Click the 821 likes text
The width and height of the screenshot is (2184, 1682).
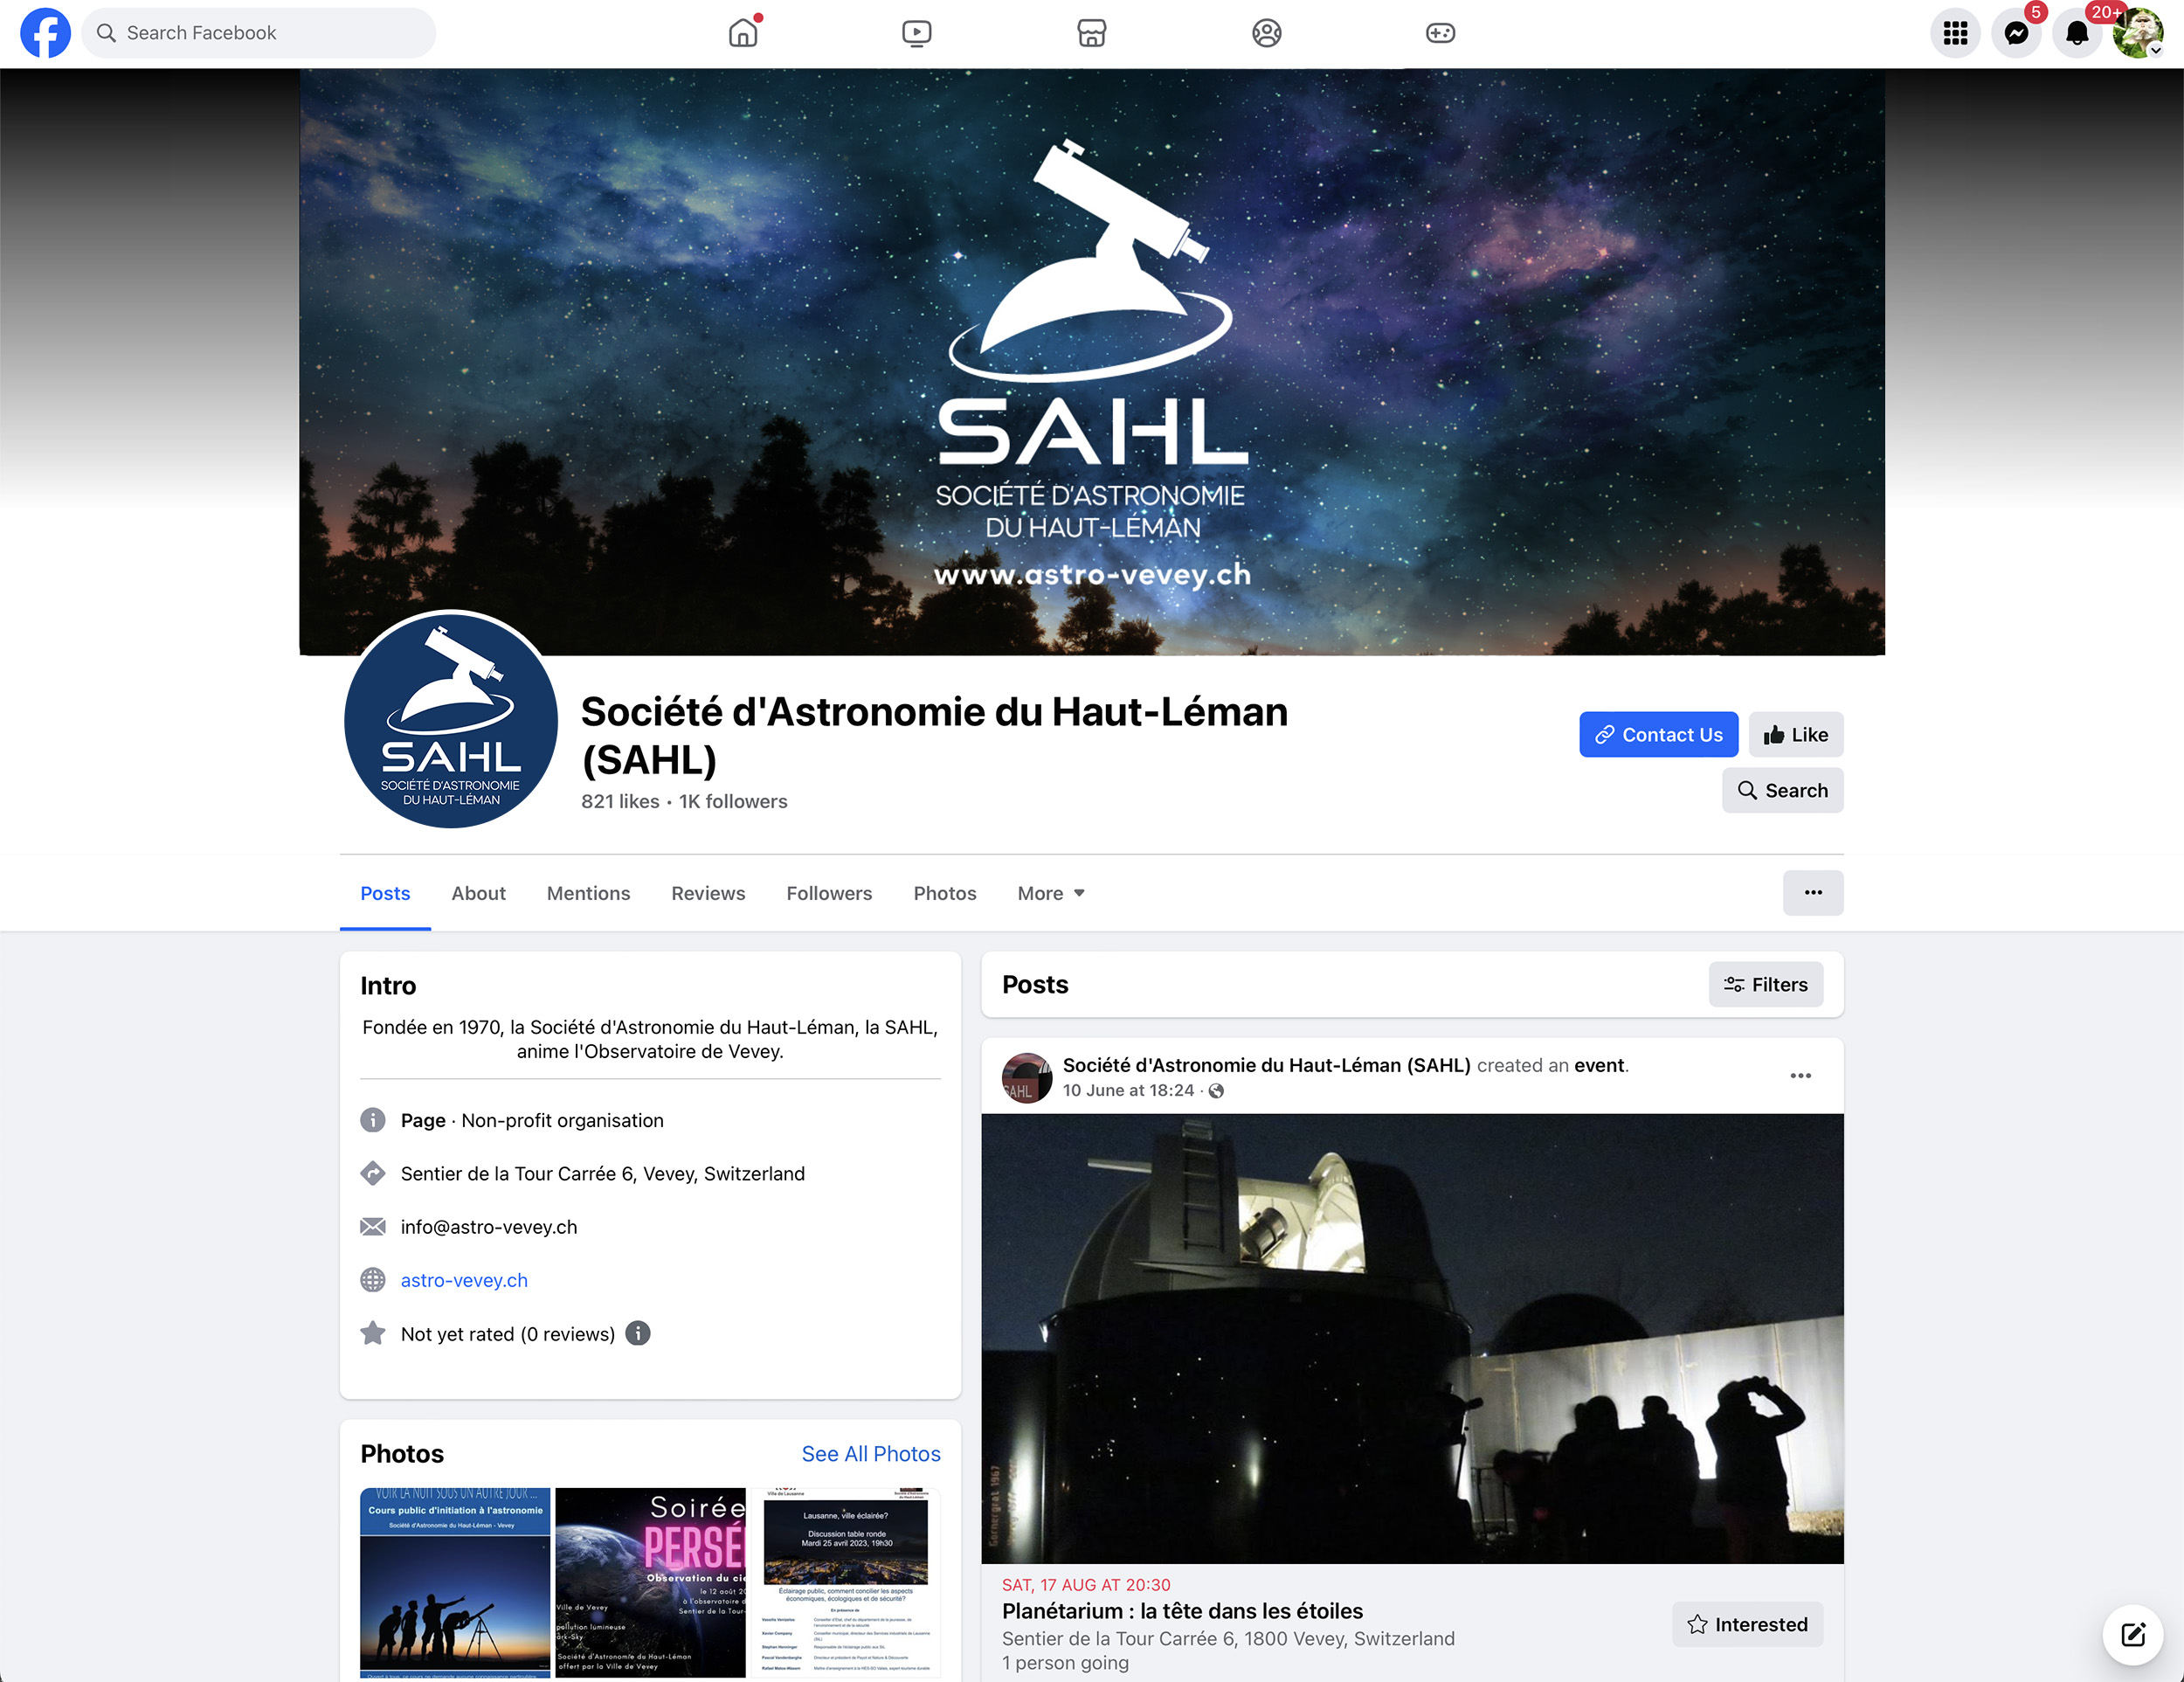(x=620, y=801)
